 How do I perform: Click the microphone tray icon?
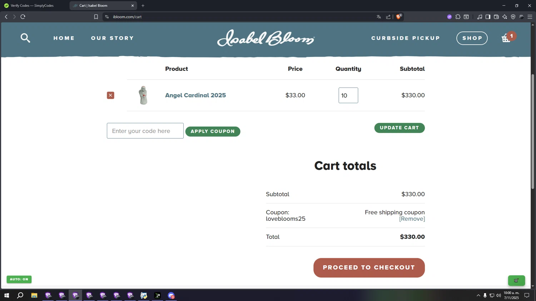(x=485, y=295)
